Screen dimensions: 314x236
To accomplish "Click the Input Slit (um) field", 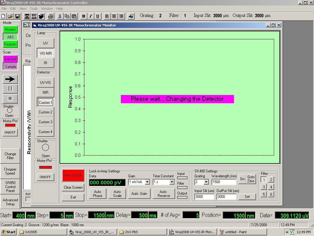I will click(204, 197).
